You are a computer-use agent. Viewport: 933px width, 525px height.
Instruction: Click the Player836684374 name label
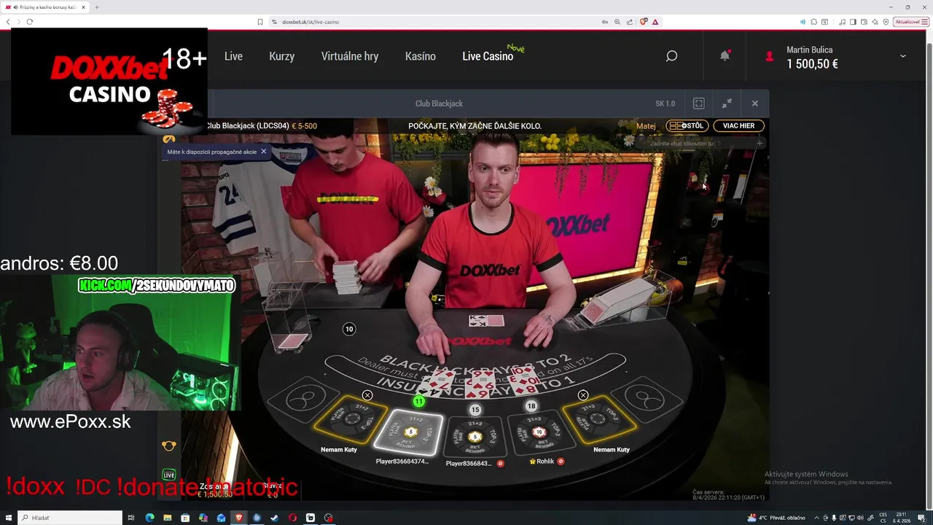(402, 462)
